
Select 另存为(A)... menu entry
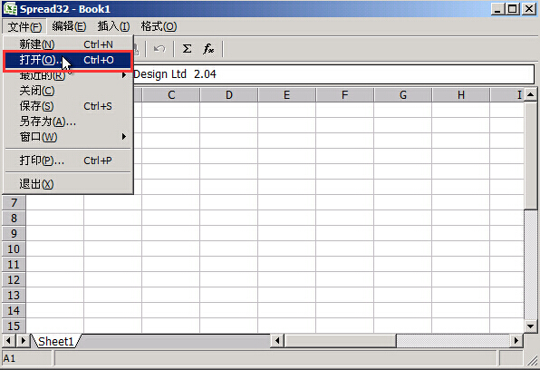tap(68, 122)
